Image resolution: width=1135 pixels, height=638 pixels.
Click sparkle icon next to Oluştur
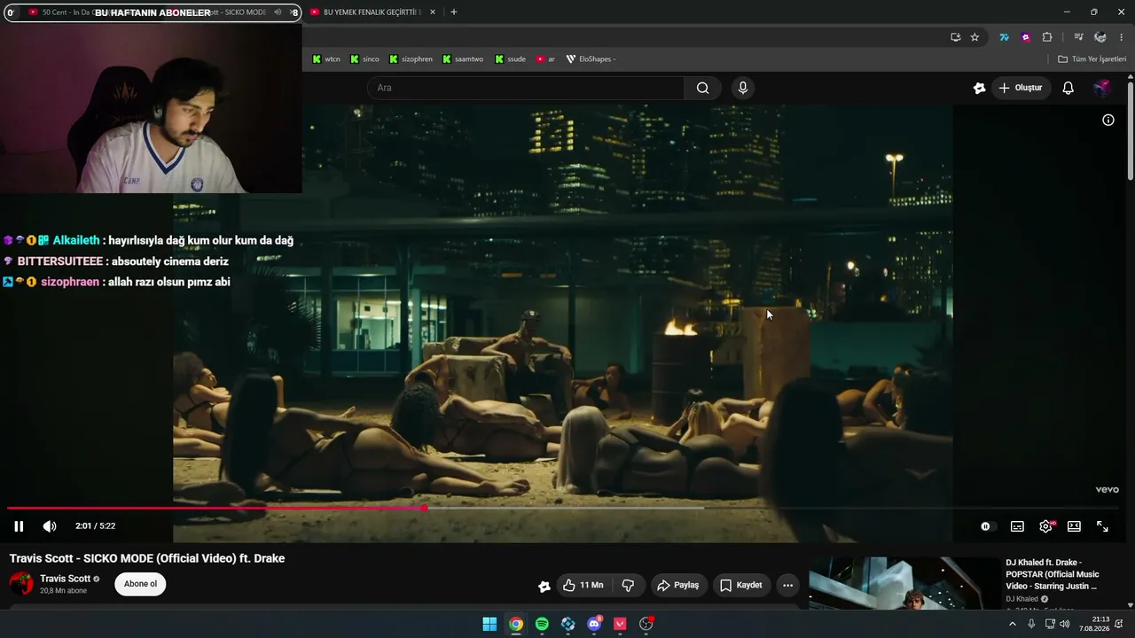(979, 88)
